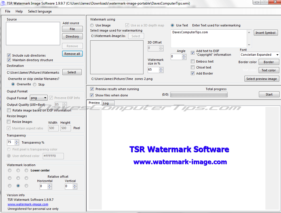Toggle Include sub directories checkbox
The height and width of the screenshot is (213, 281).
pyautogui.click(x=9, y=55)
